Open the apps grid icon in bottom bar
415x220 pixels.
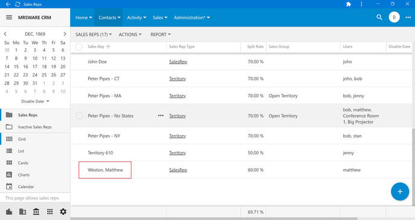tap(50, 212)
